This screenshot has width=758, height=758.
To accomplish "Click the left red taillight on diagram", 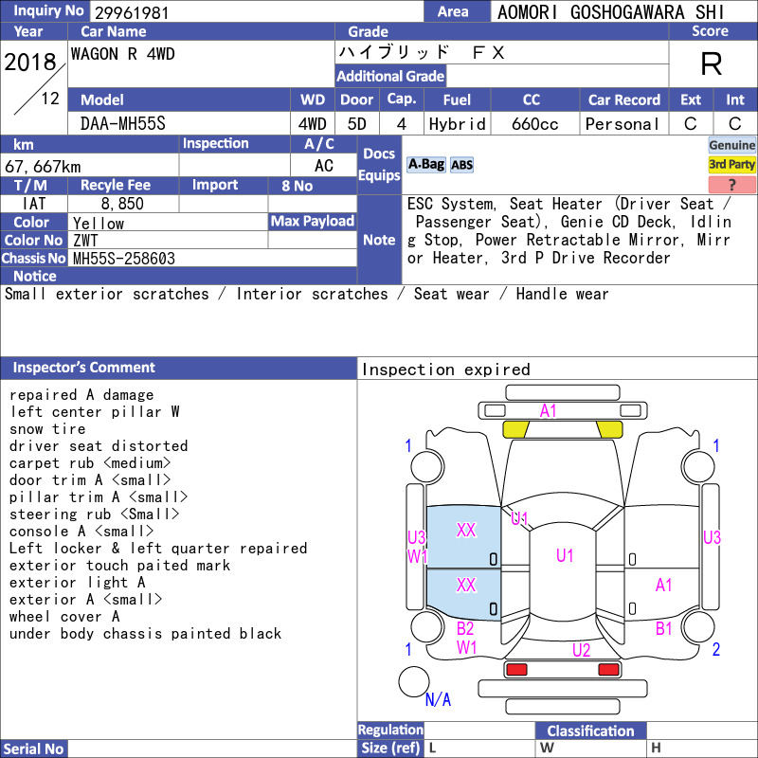I will coord(516,670).
